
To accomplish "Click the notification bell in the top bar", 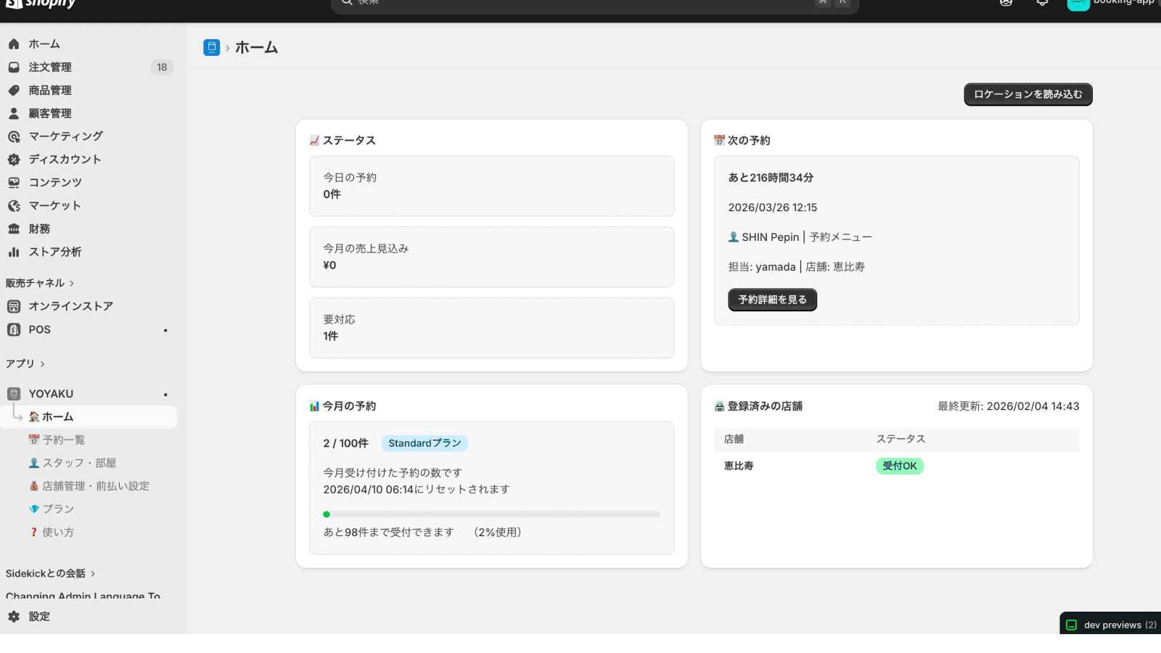I will pos(1042,3).
